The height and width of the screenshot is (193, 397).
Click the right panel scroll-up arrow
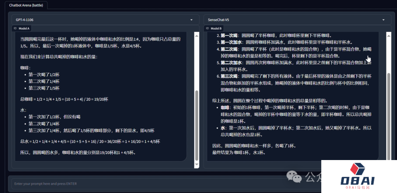point(389,35)
